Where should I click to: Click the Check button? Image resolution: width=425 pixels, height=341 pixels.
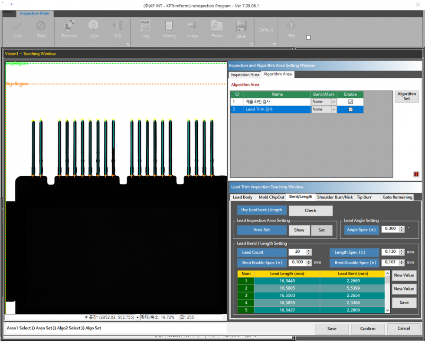point(311,210)
